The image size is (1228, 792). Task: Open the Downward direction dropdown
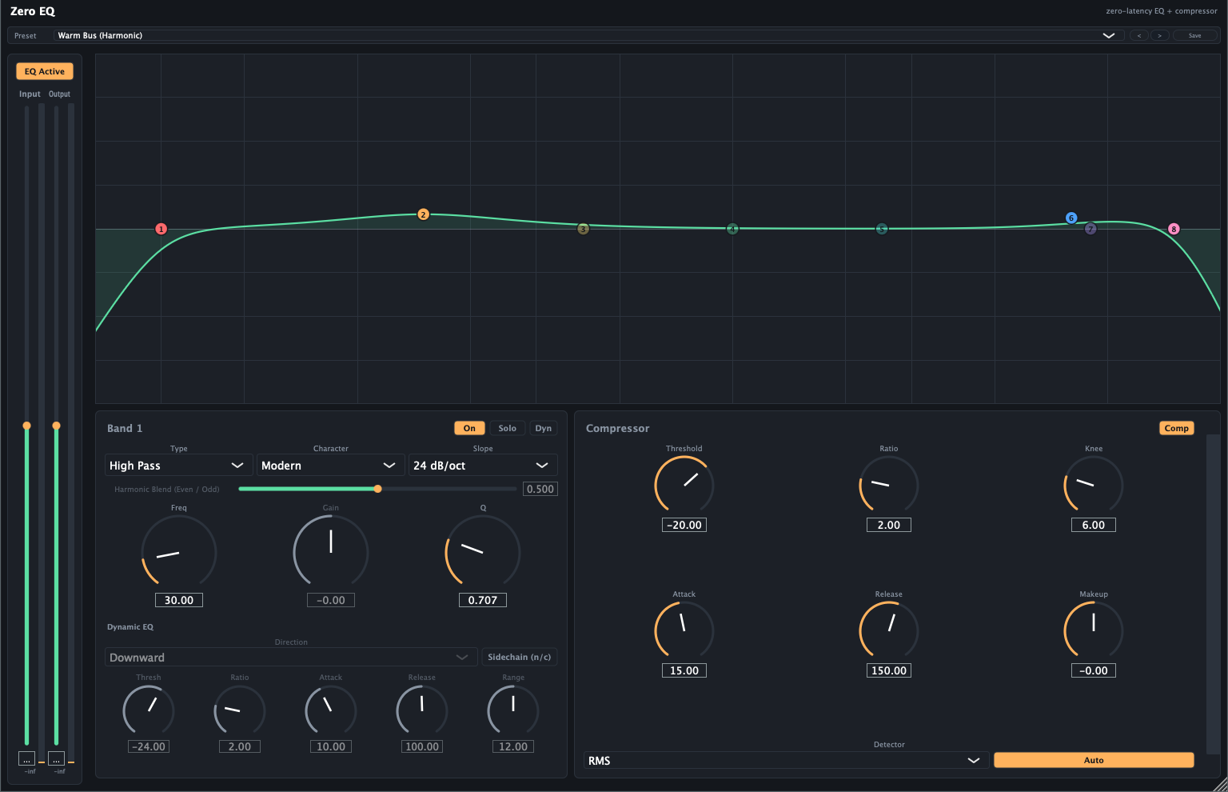point(291,658)
